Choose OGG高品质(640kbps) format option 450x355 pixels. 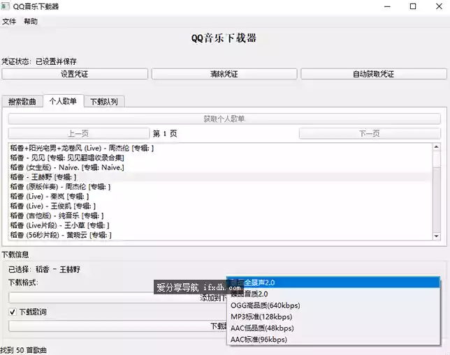(333, 305)
